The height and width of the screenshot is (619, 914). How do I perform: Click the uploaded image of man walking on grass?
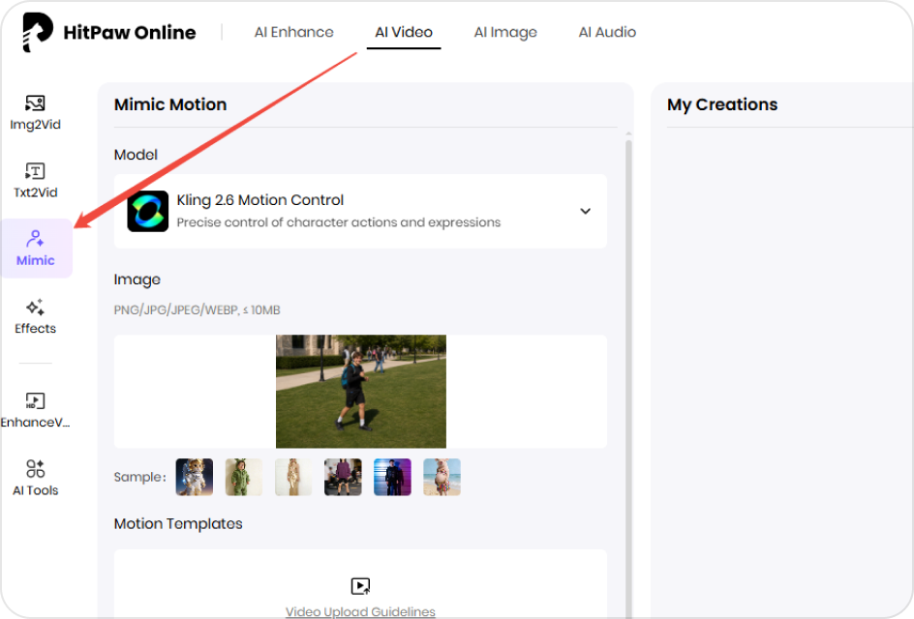(361, 392)
